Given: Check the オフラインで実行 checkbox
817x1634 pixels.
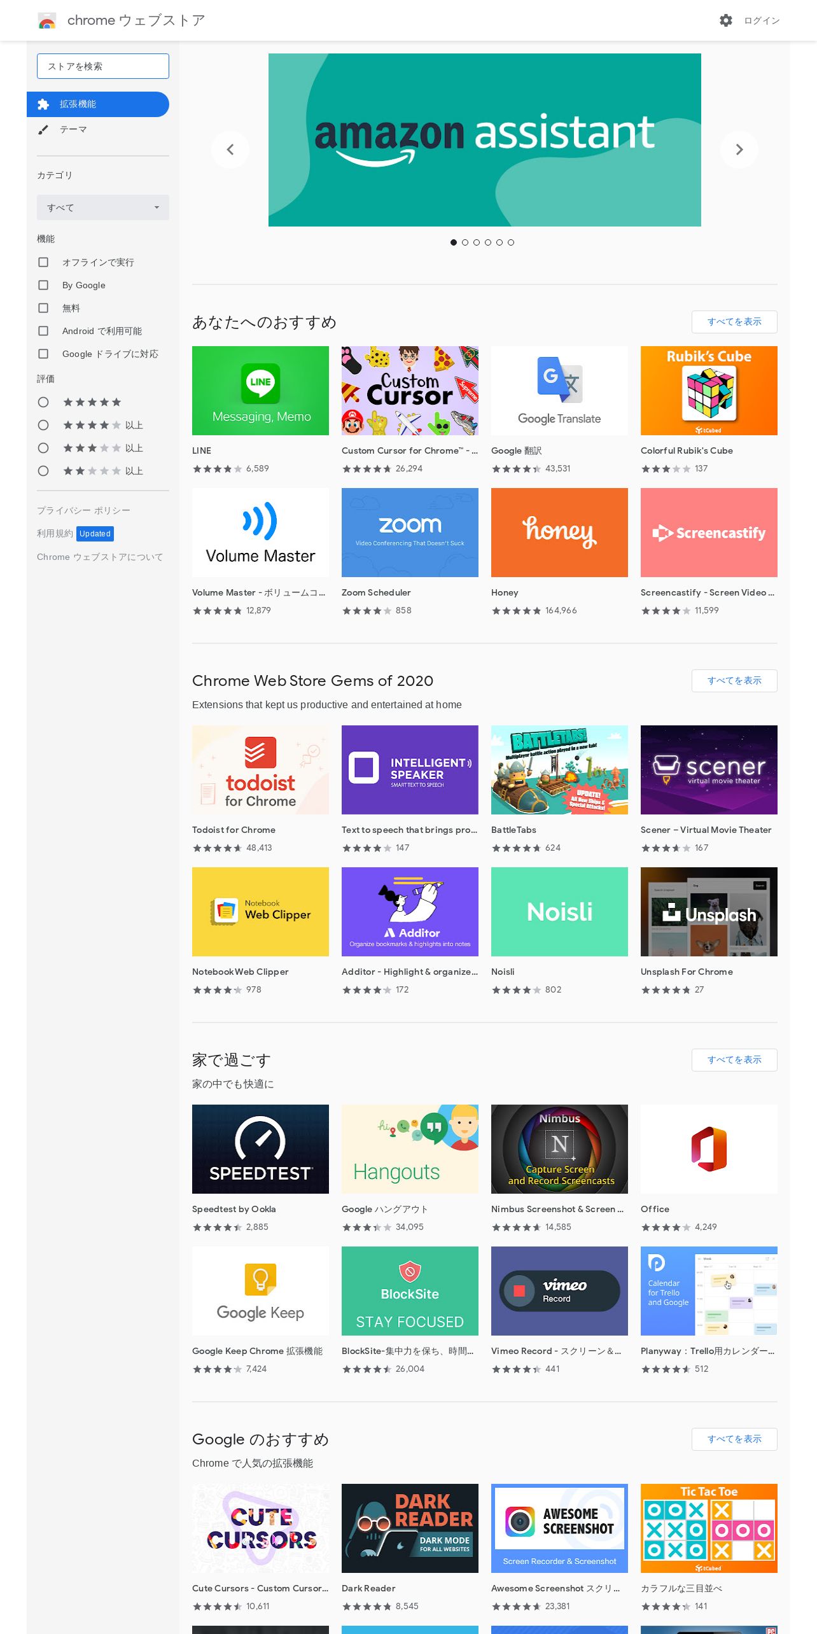Looking at the screenshot, I should pyautogui.click(x=43, y=262).
